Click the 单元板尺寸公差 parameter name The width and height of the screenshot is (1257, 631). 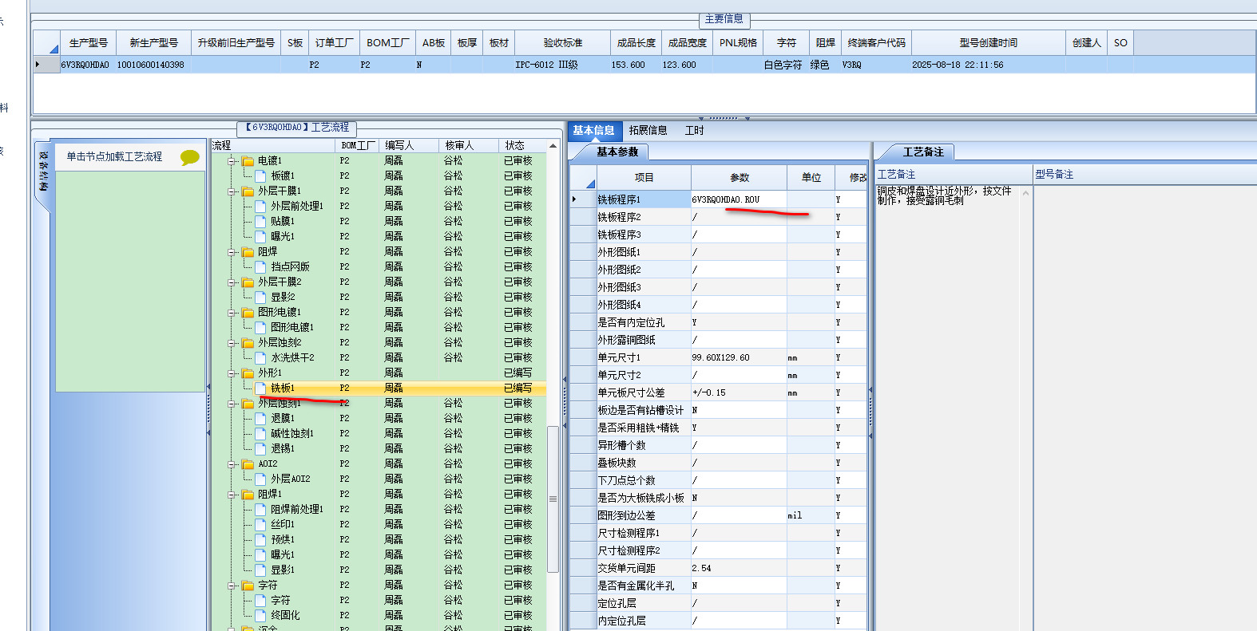click(x=631, y=392)
